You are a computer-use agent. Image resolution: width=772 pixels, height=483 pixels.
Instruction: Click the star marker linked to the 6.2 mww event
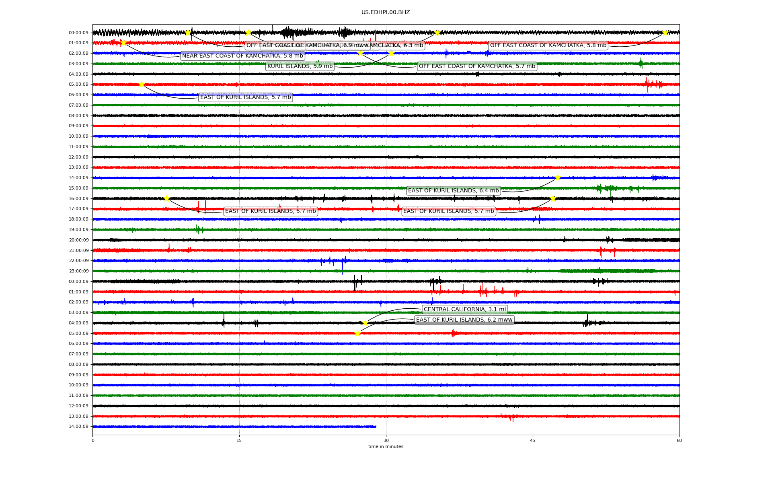(357, 333)
